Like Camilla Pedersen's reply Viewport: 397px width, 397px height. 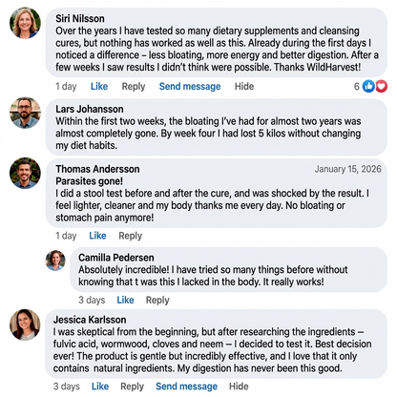(125, 300)
